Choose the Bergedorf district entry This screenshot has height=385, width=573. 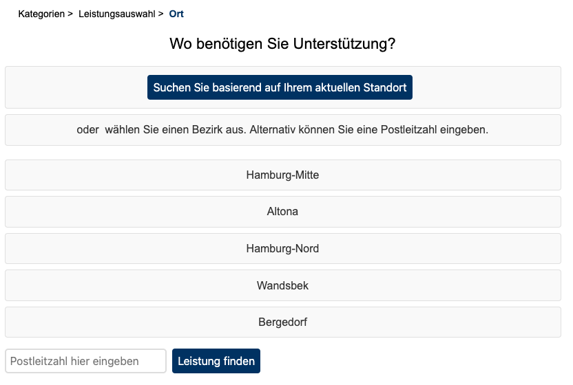pyautogui.click(x=282, y=322)
